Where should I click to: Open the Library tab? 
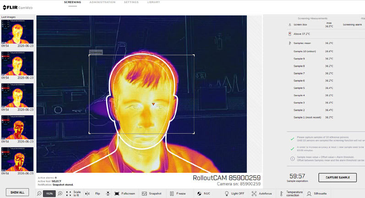tap(153, 2)
